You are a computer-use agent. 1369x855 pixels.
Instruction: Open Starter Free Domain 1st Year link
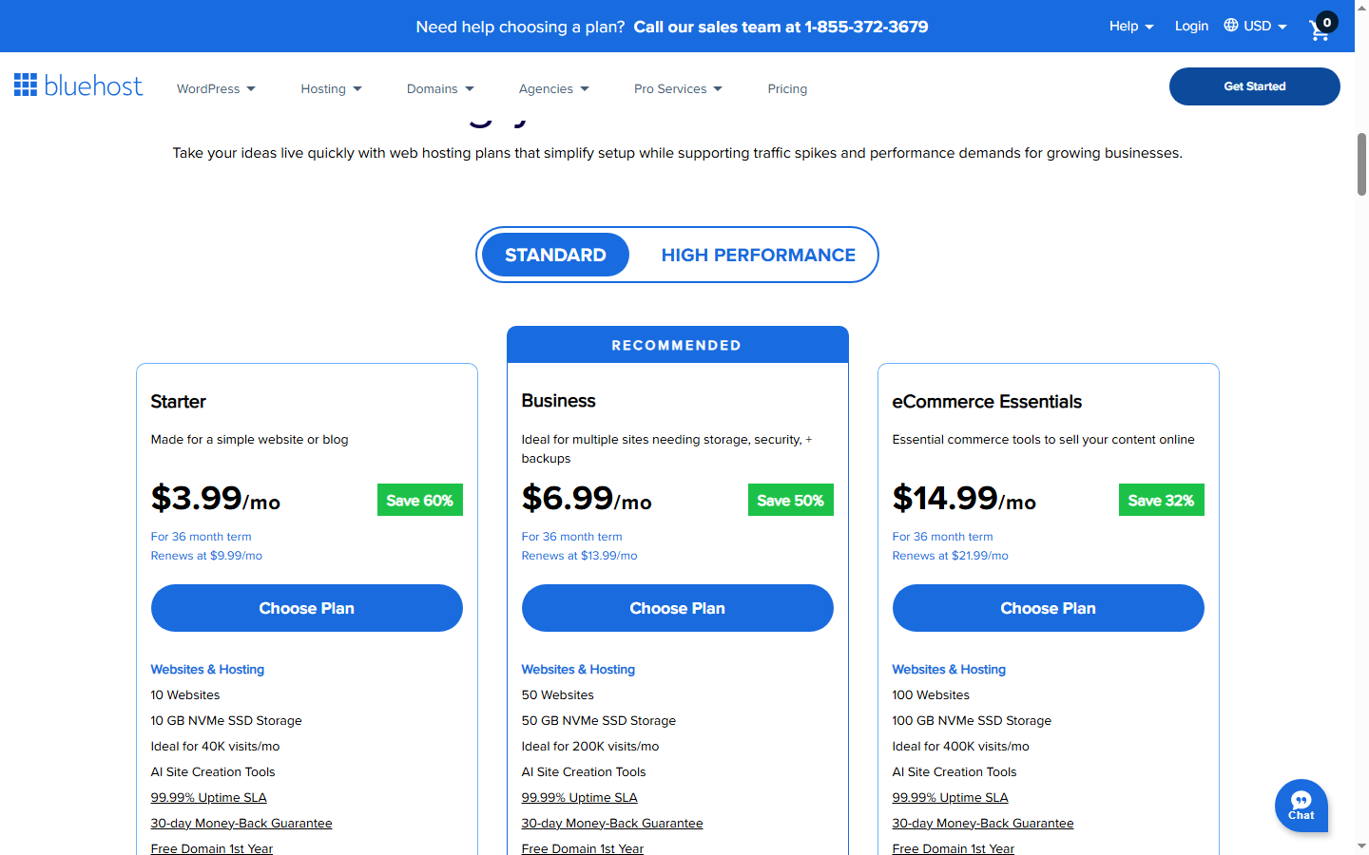(211, 848)
